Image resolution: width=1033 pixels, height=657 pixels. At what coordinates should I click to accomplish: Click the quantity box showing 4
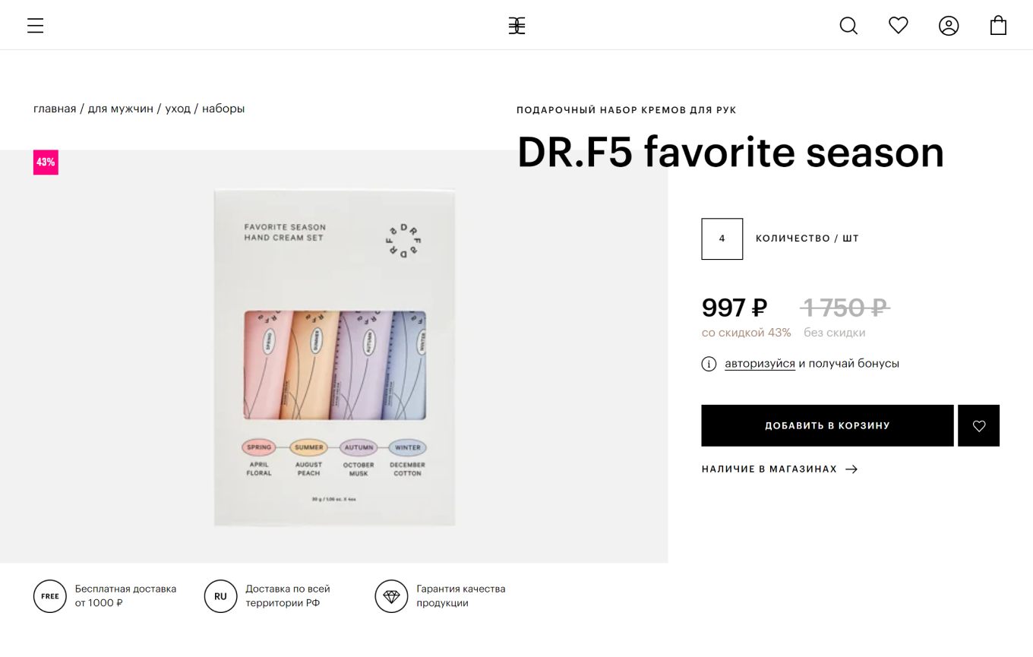[x=722, y=238]
